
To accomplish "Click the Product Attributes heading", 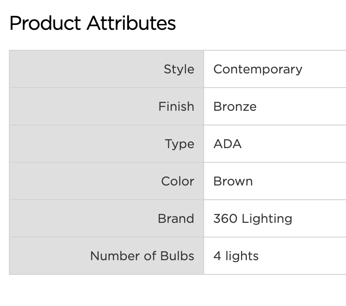I will [x=93, y=23].
